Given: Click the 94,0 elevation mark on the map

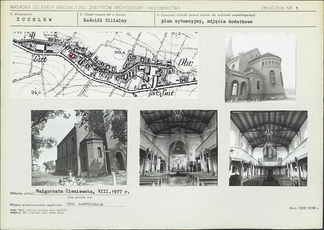Looking at the screenshot, I should tap(36, 92).
